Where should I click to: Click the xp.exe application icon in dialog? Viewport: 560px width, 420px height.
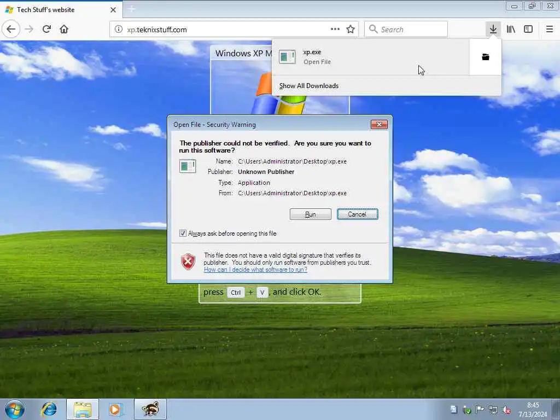tap(188, 166)
